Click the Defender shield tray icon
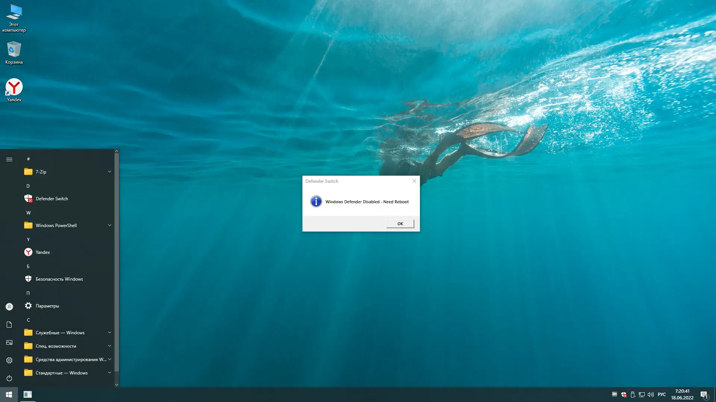 pos(624,395)
